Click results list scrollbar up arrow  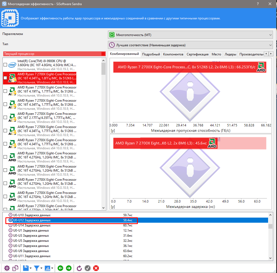[x=270, y=215]
